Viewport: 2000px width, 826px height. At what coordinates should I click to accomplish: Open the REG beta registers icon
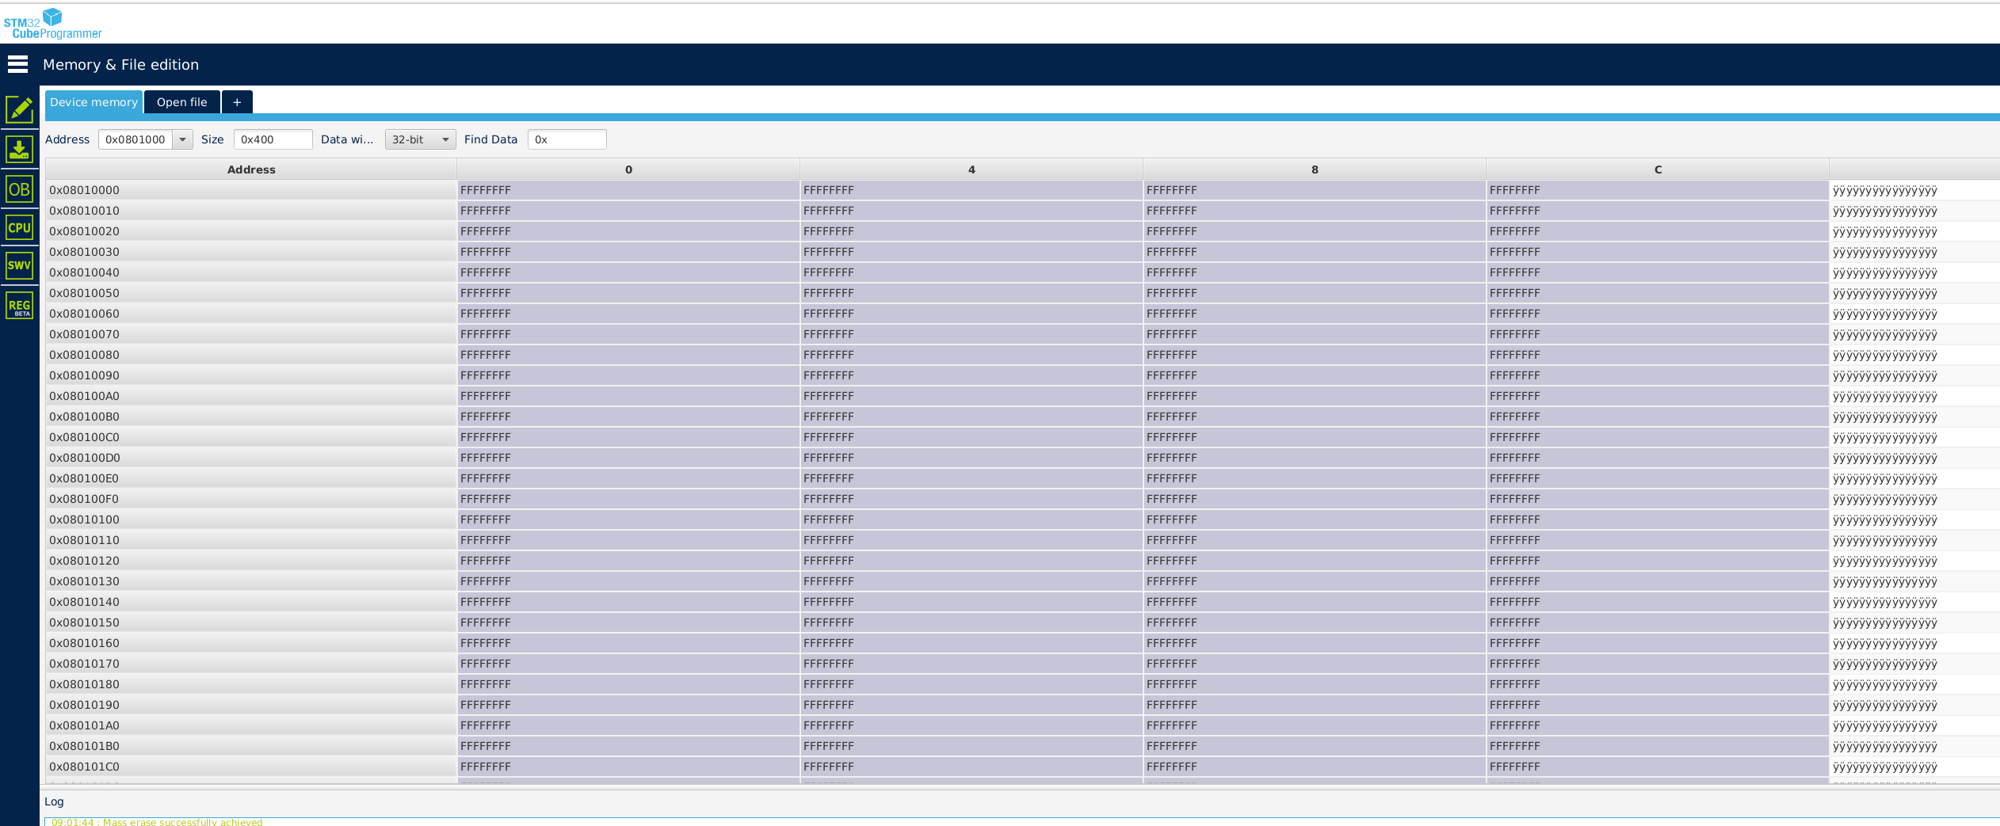(x=19, y=306)
